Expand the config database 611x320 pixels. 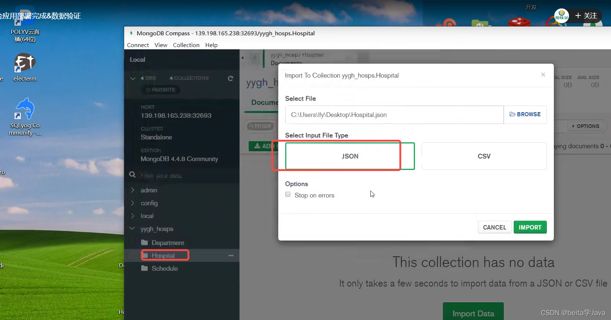(133, 203)
